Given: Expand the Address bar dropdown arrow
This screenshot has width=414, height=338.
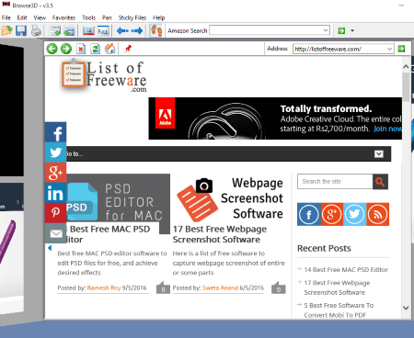Looking at the screenshot, I should (x=389, y=49).
